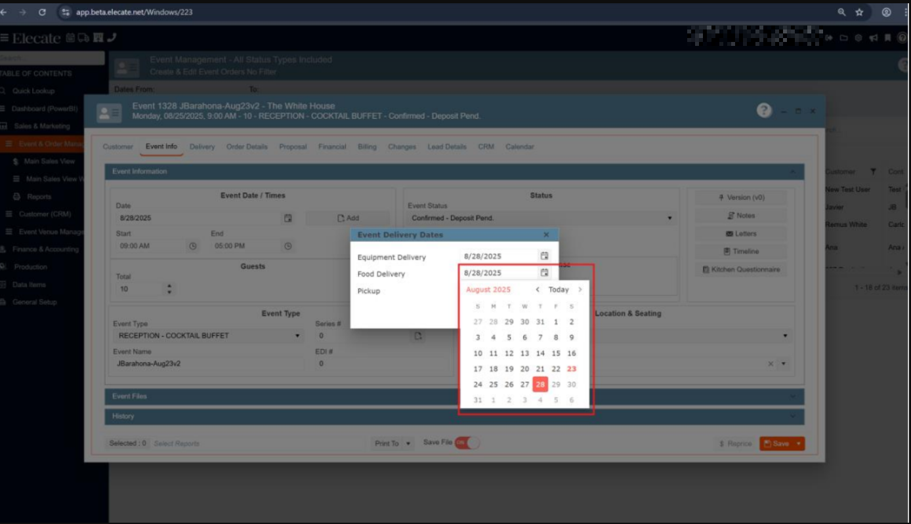Select August 15 in the calendar
The height and width of the screenshot is (524, 911).
click(x=556, y=353)
